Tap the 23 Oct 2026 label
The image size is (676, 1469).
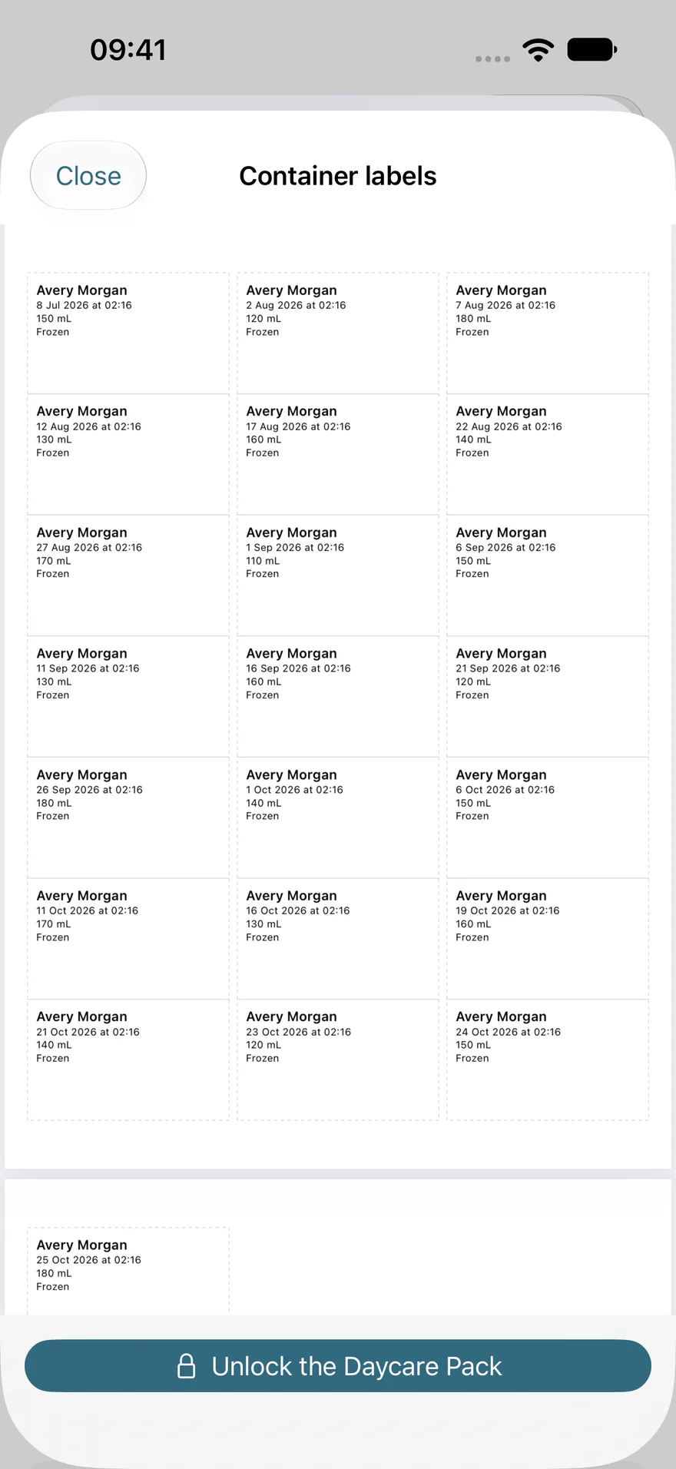pyautogui.click(x=338, y=1059)
